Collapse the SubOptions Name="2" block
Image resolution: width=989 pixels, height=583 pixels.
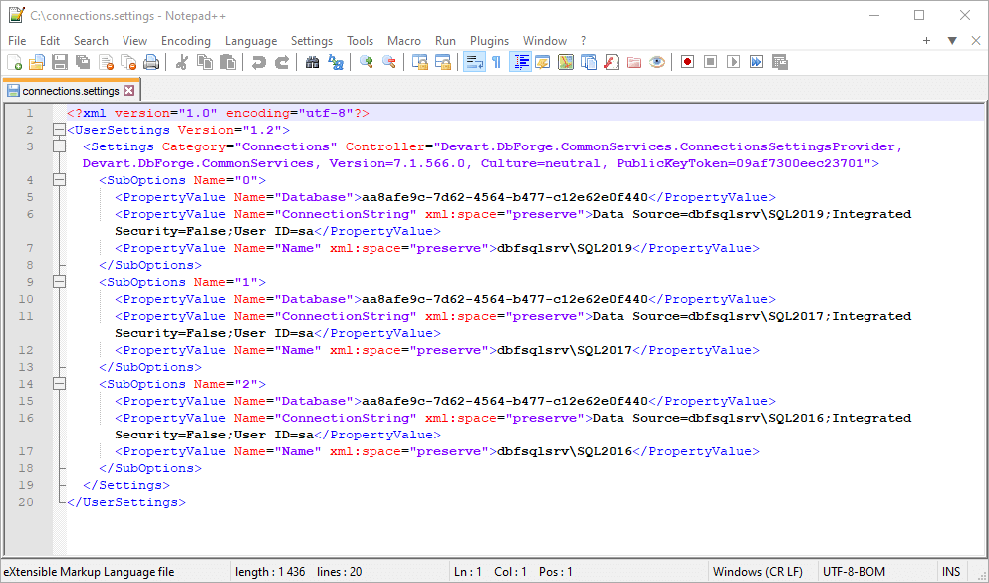[60, 384]
